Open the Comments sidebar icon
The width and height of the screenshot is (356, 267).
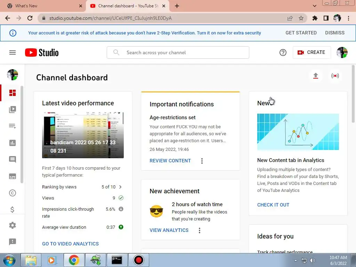tap(13, 159)
